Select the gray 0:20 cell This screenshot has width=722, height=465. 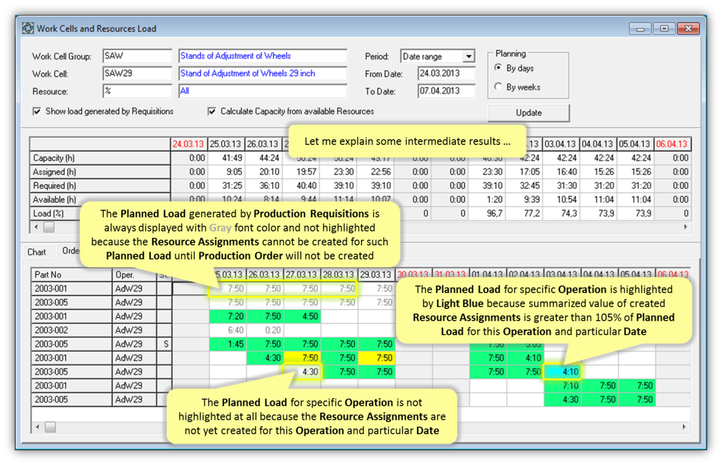pos(265,330)
